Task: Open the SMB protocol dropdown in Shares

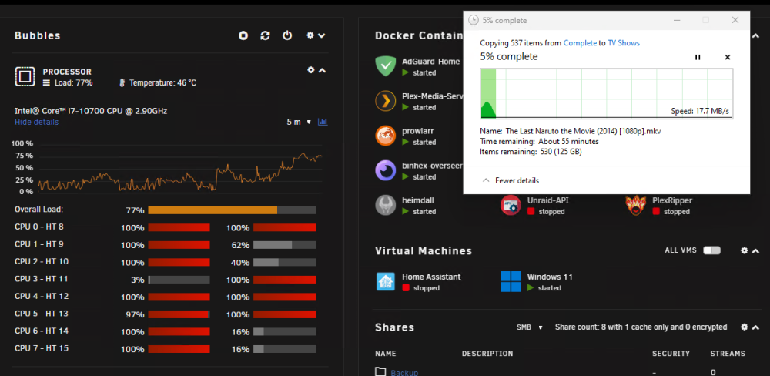Action: tap(530, 327)
